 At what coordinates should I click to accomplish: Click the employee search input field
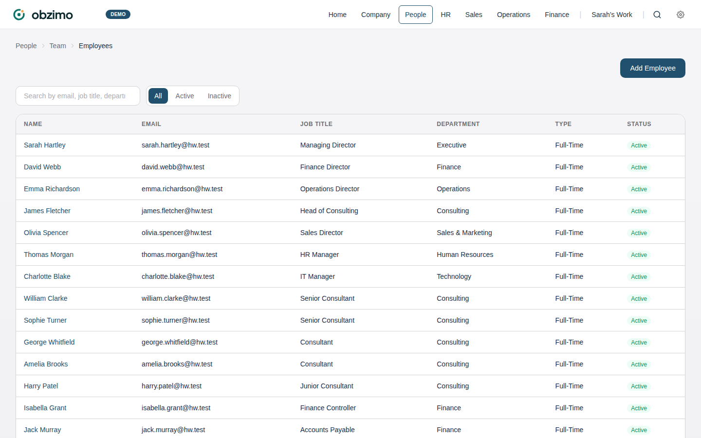tap(78, 96)
